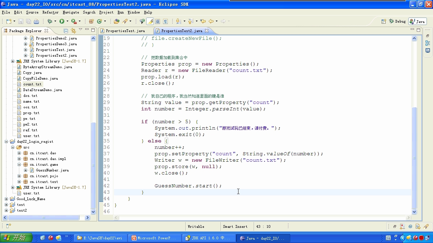Open the Refactor menu
Image resolution: width=433 pixels, height=243 pixels.
click(50, 12)
